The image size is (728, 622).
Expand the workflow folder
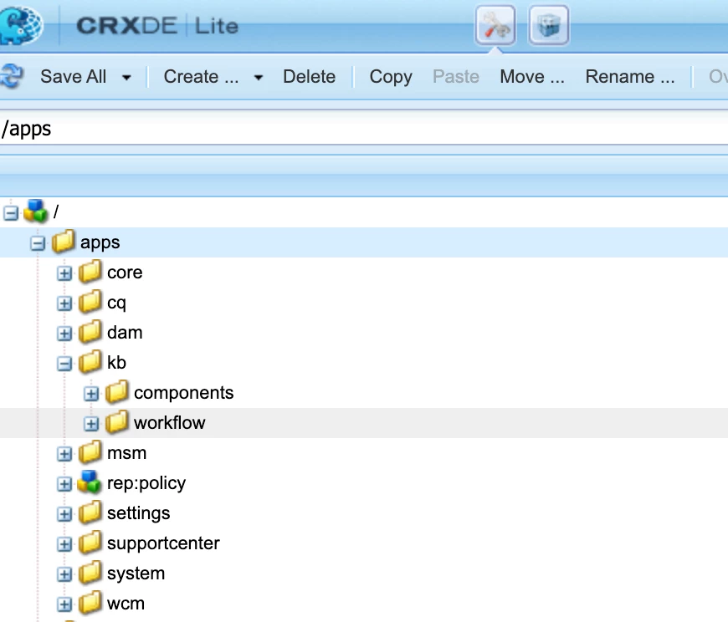point(91,424)
